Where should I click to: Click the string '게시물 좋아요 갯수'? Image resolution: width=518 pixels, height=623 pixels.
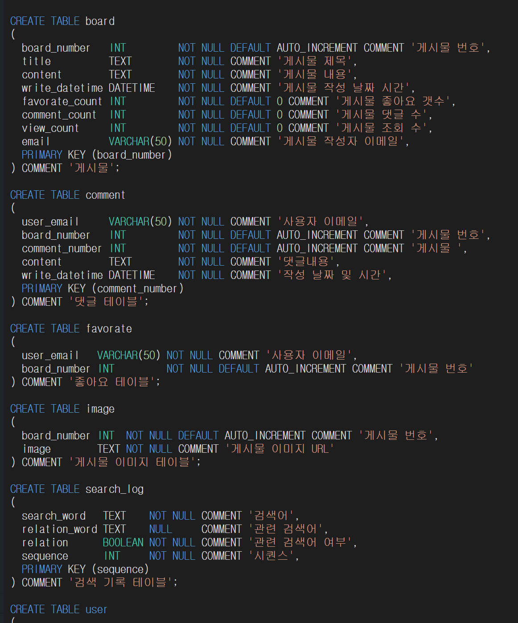(x=393, y=101)
